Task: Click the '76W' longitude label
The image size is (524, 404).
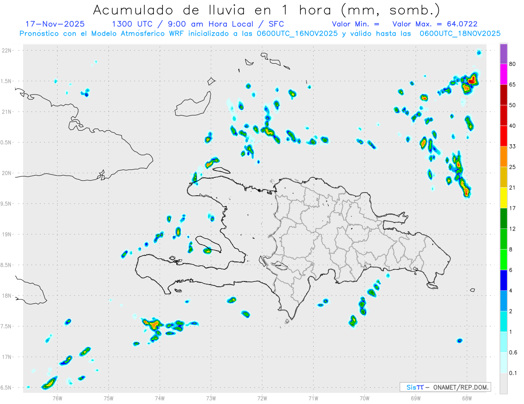Action: point(57,398)
